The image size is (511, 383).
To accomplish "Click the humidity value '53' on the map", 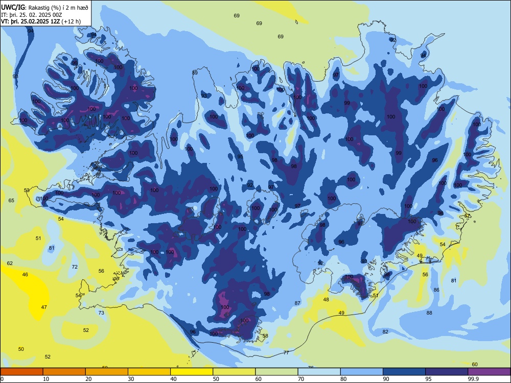I will [27, 190].
